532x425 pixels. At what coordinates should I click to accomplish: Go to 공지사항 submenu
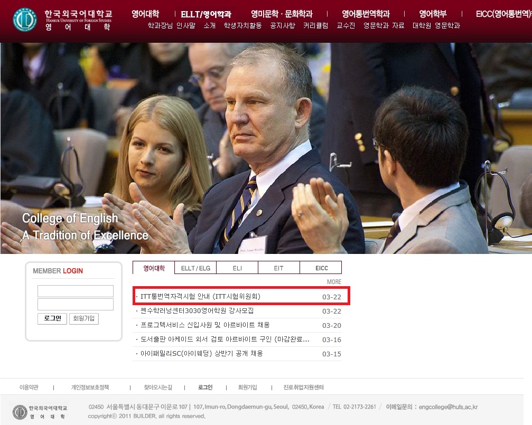(282, 25)
